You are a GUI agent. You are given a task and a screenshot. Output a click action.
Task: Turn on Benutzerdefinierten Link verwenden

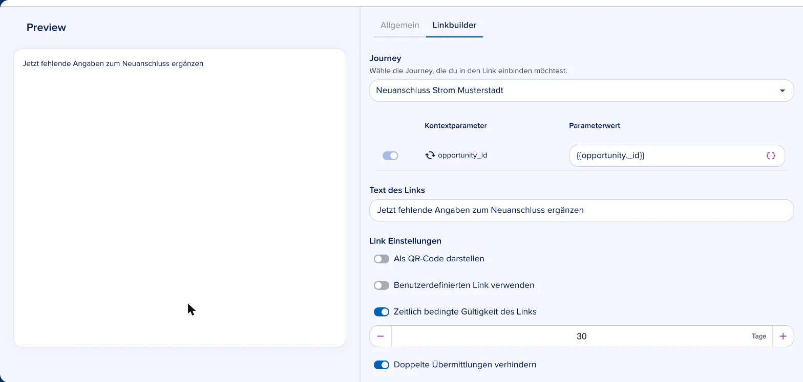pos(382,285)
